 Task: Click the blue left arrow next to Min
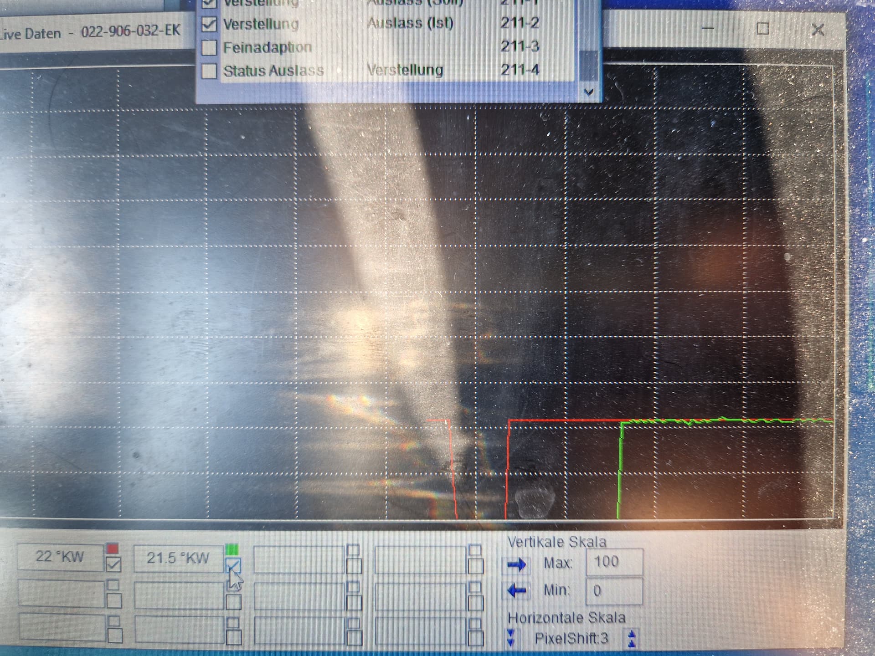(x=516, y=591)
